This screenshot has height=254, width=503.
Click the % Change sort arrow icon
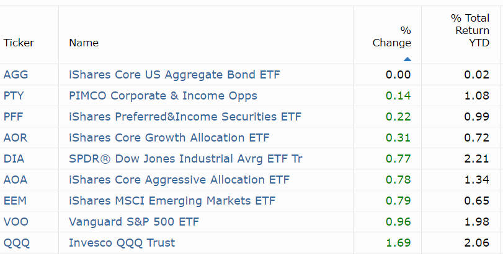407,59
